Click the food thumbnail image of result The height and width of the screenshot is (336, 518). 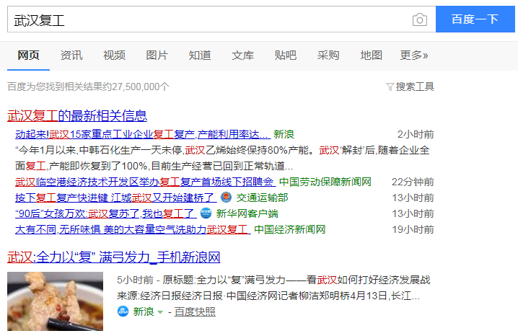point(55,301)
